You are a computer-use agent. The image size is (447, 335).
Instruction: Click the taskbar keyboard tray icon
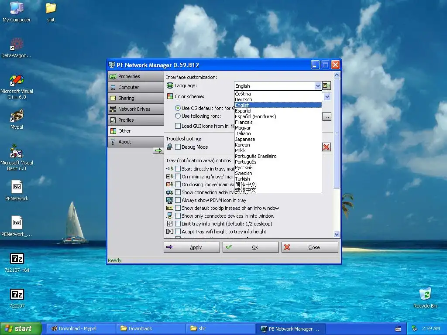tap(398, 329)
